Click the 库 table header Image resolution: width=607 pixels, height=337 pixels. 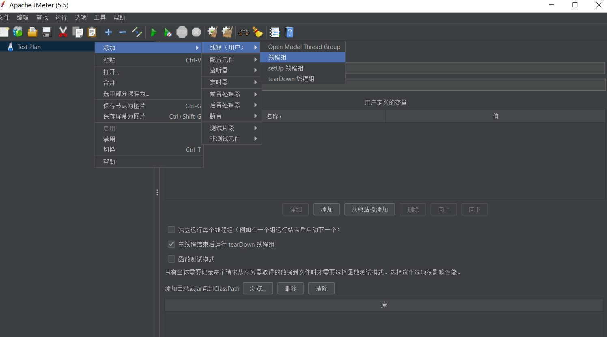(x=384, y=305)
